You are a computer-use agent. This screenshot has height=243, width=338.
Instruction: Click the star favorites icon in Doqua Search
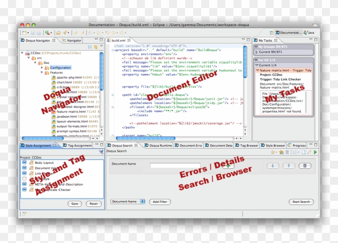coord(272,152)
